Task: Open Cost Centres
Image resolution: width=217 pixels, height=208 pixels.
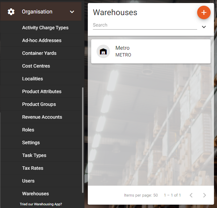Action: tap(36, 66)
